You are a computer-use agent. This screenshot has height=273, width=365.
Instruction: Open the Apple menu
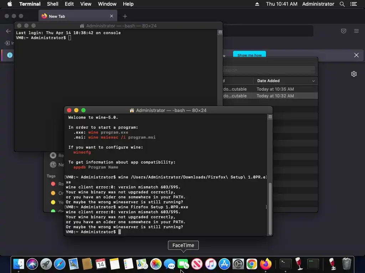pyautogui.click(x=10, y=4)
